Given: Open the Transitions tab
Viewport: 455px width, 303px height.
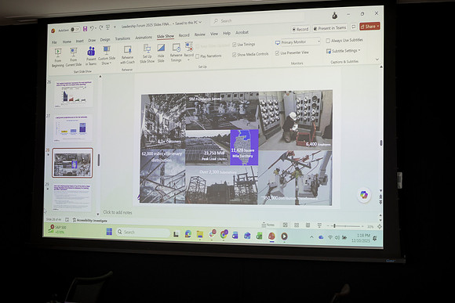Looking at the screenshot, I should [x=122, y=38].
